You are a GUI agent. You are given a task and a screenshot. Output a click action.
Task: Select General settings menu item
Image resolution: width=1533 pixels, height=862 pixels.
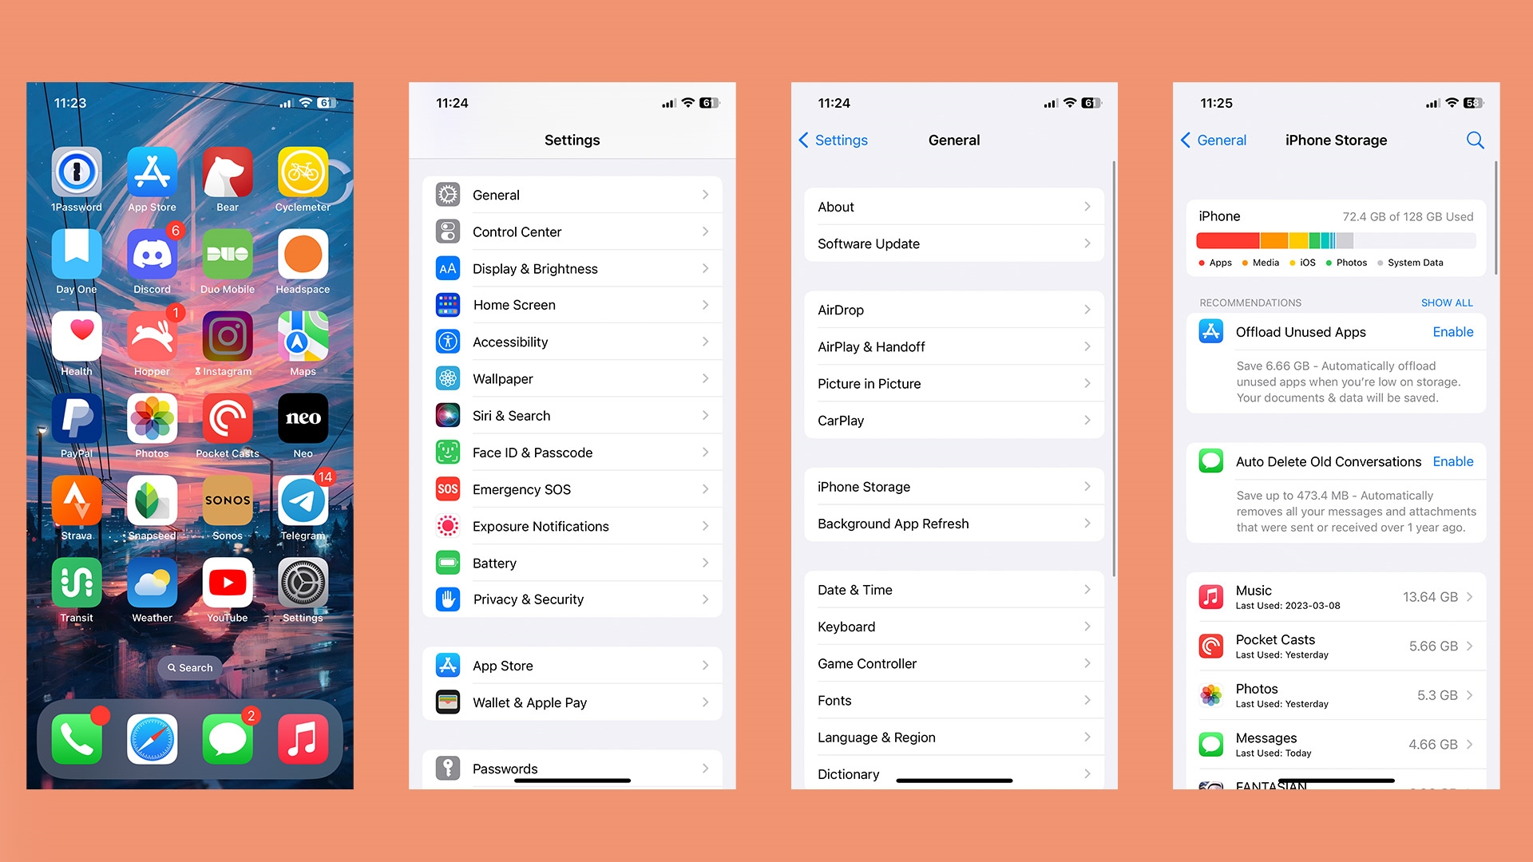(x=574, y=194)
